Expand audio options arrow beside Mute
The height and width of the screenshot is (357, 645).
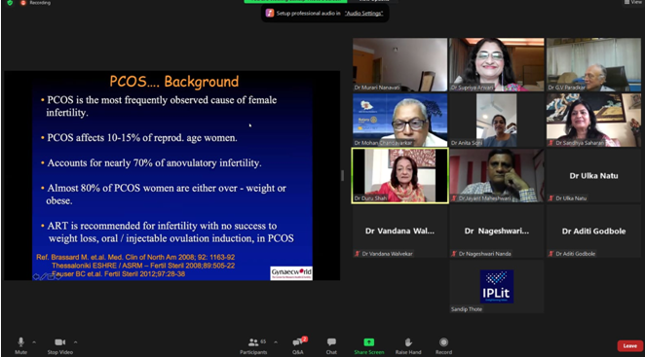click(34, 341)
